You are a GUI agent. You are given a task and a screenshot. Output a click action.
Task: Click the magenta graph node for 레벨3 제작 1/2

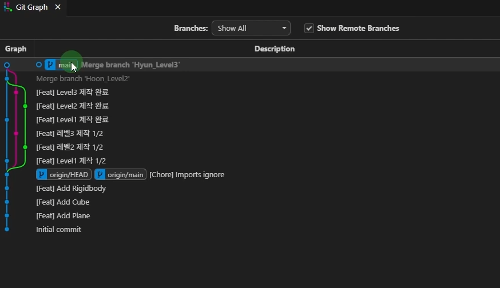point(16,134)
